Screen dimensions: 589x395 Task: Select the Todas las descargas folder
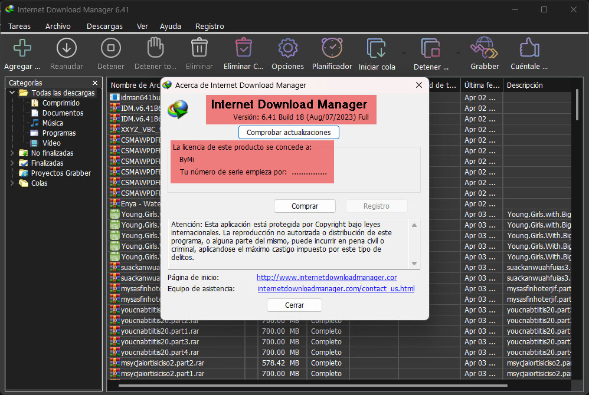click(x=57, y=93)
